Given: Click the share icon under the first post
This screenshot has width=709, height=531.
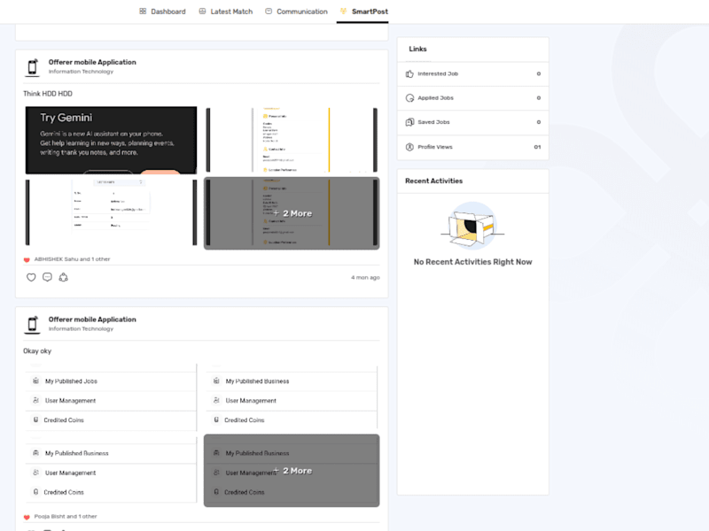Looking at the screenshot, I should pos(63,277).
